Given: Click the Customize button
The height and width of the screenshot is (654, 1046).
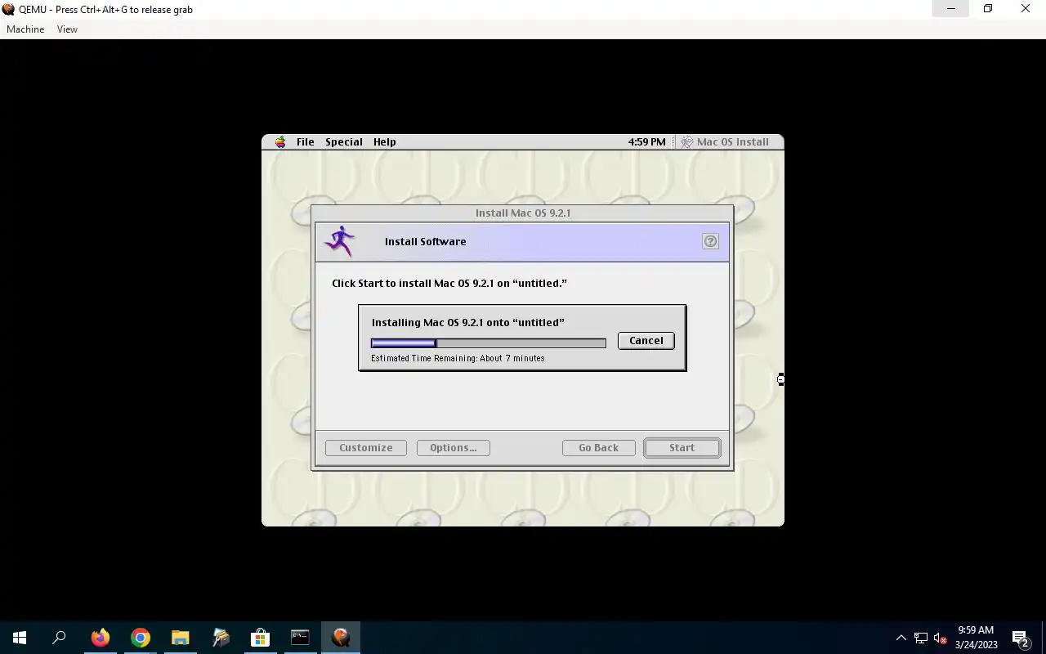Looking at the screenshot, I should point(366,448).
